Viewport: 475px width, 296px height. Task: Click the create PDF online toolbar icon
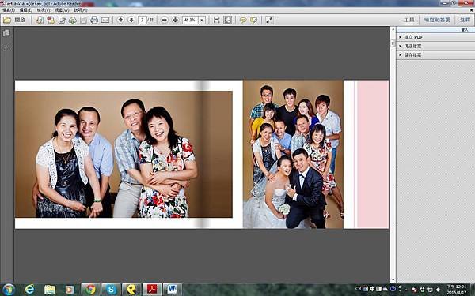coord(40,21)
